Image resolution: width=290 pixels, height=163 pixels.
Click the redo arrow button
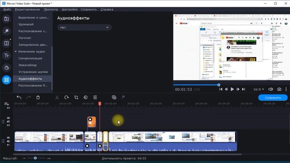pyautogui.click(x=28, y=97)
